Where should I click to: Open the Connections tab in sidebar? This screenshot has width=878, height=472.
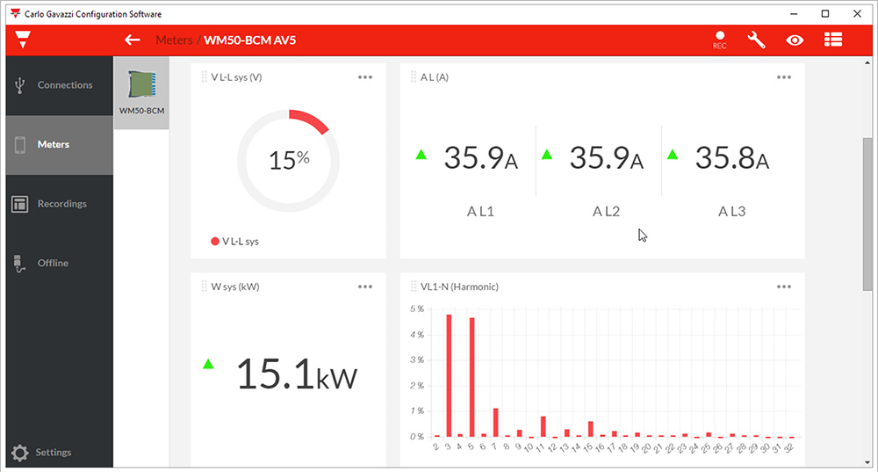point(60,85)
